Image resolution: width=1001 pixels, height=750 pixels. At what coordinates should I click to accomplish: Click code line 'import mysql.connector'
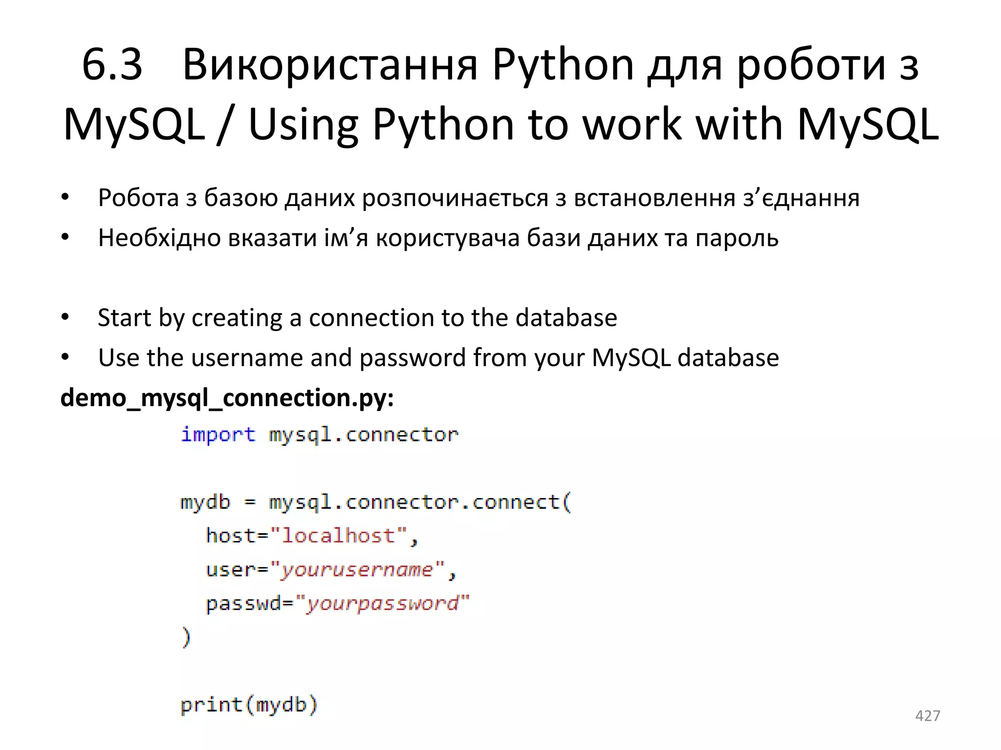(320, 435)
